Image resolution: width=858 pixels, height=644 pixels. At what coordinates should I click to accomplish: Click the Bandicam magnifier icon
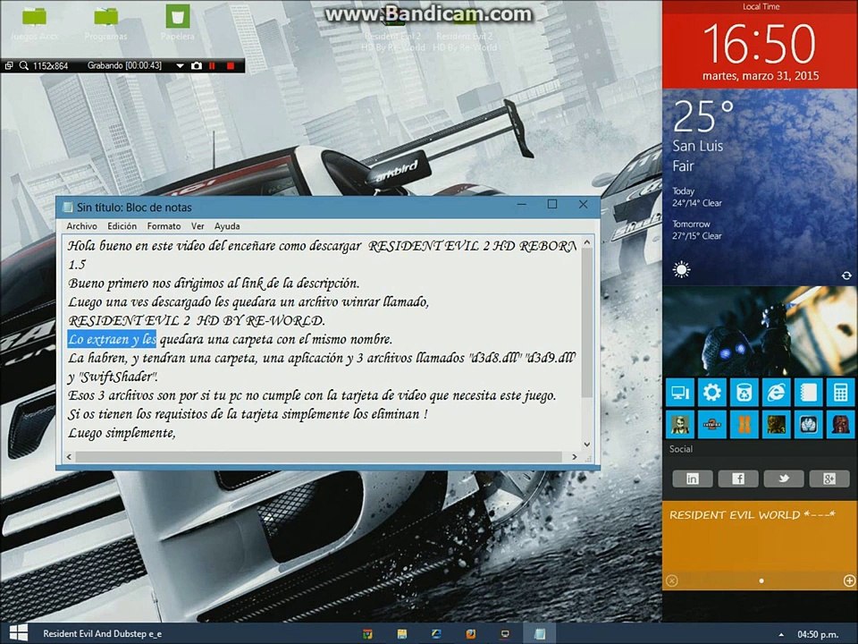click(23, 65)
